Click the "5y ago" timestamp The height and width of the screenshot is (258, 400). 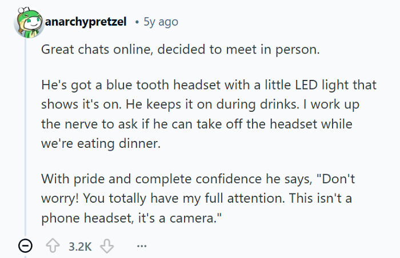pos(161,22)
